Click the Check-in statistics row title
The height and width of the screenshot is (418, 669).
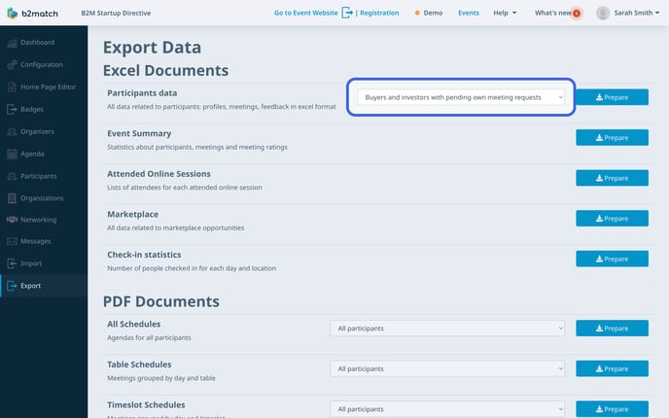144,255
